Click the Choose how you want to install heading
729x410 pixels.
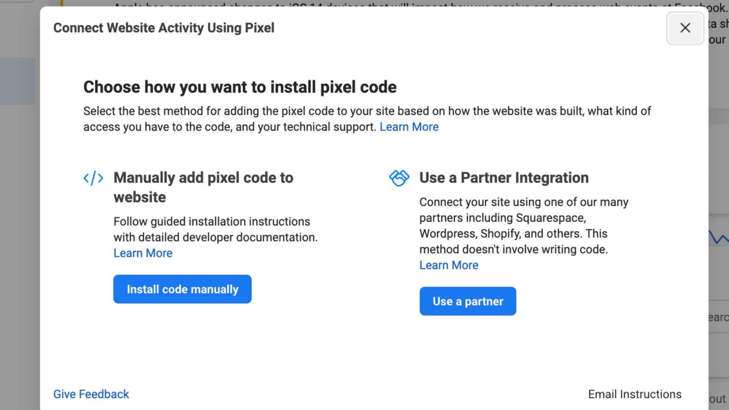(x=240, y=87)
